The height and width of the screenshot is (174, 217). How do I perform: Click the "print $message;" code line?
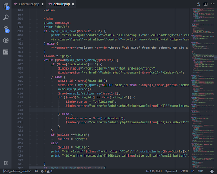tap(57, 23)
